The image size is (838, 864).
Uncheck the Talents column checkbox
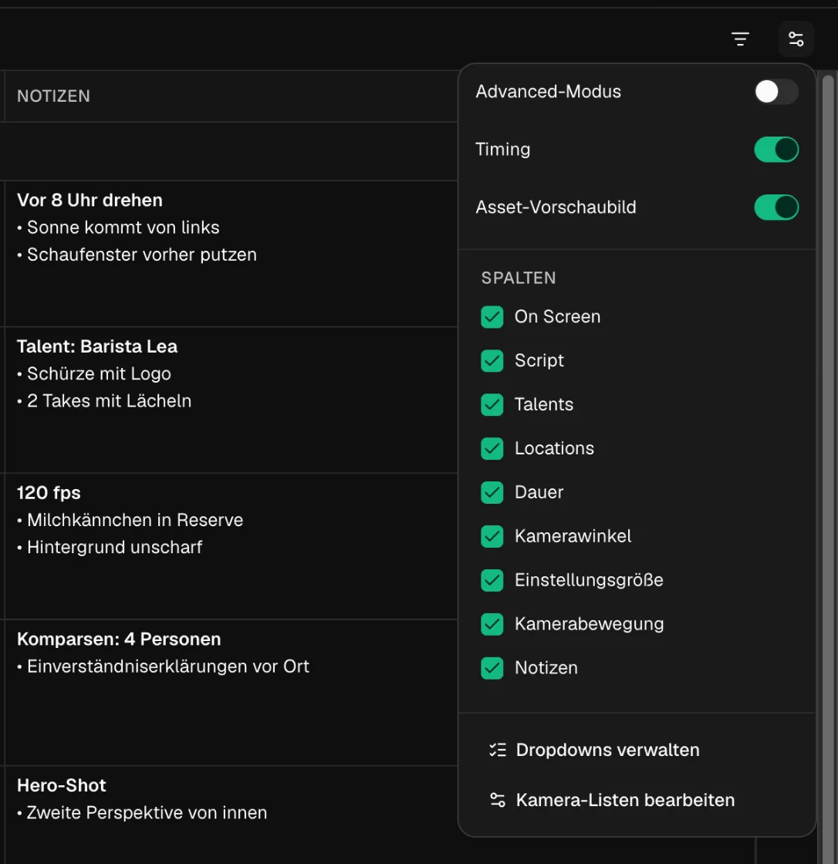[x=492, y=404]
